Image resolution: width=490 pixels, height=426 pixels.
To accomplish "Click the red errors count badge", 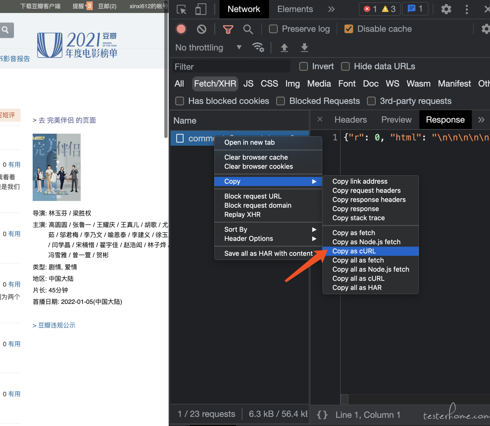I will coord(370,9).
